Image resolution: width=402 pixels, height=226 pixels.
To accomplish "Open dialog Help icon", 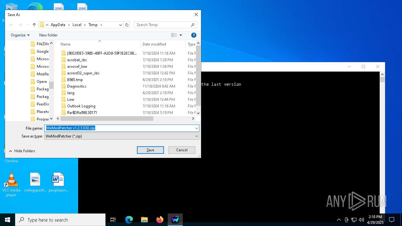I will [194, 35].
